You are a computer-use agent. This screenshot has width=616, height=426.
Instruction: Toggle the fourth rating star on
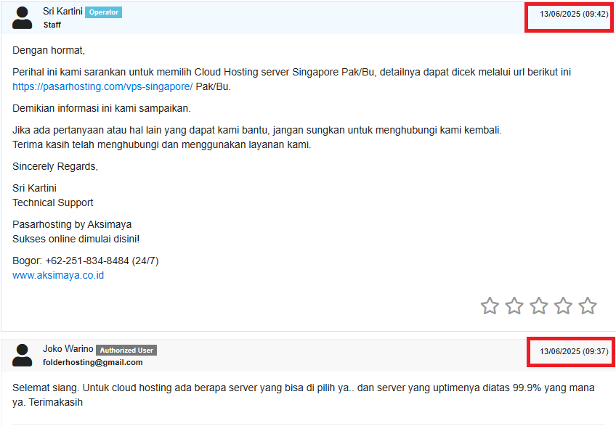(564, 306)
